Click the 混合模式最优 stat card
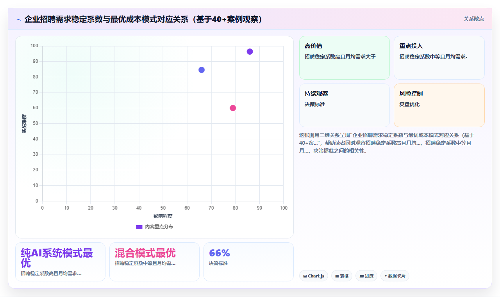This screenshot has width=500, height=297. click(154, 262)
